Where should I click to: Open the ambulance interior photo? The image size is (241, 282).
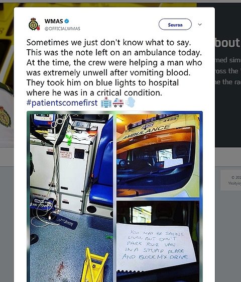71,198
